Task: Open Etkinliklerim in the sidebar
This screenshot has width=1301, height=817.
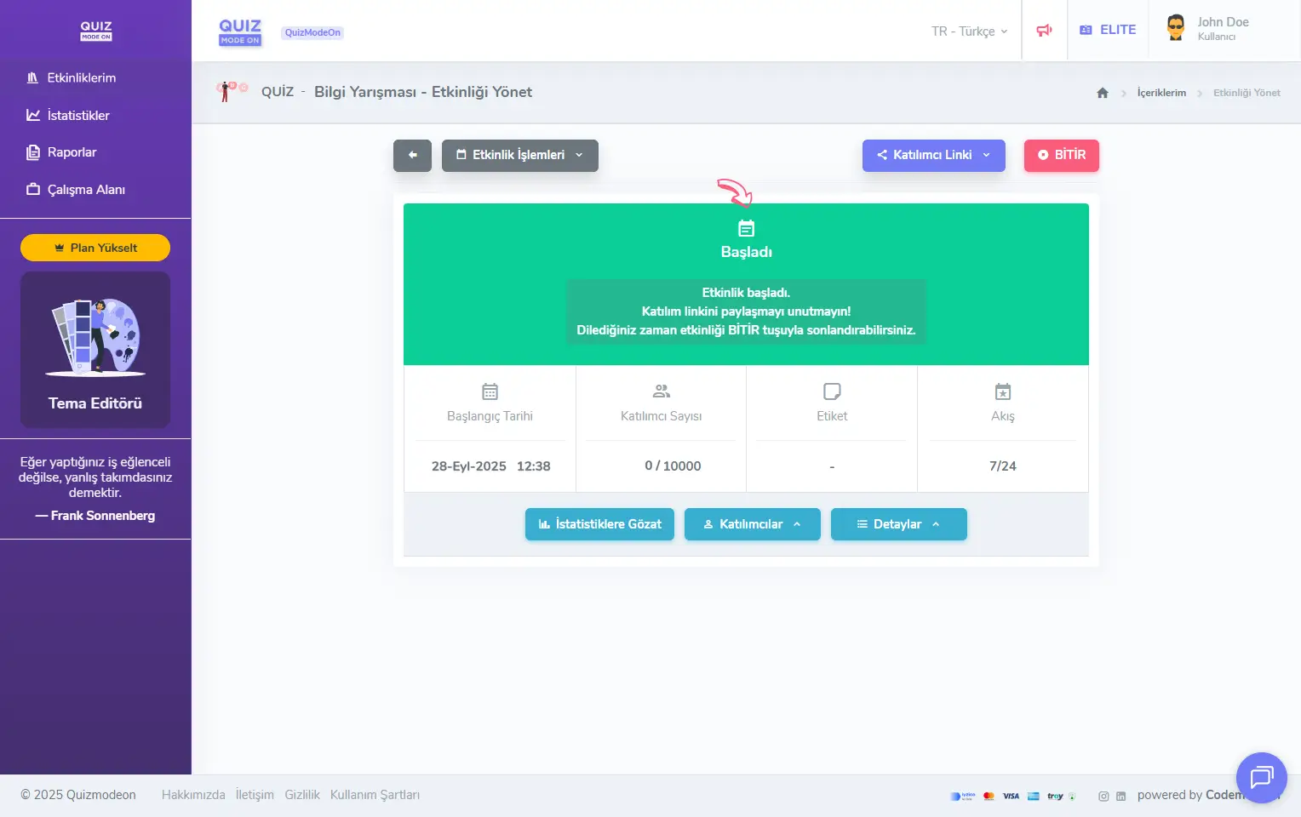Action: (82, 77)
